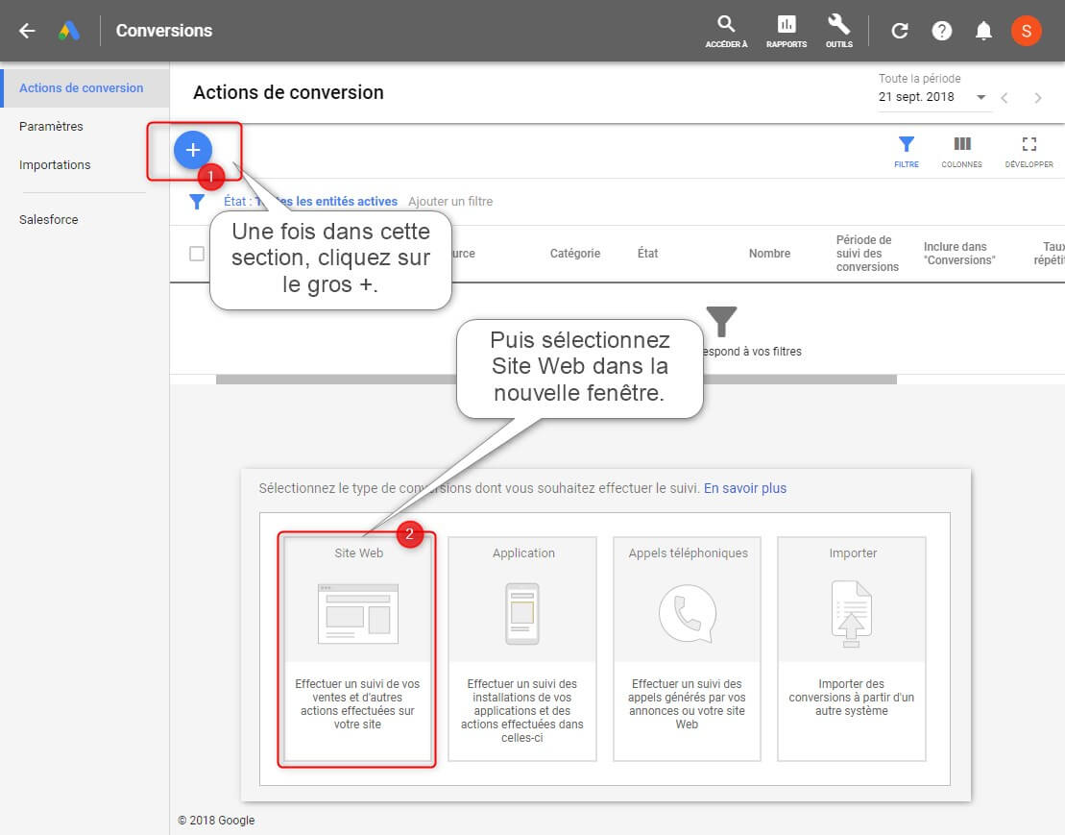Open the help question mark icon

pyautogui.click(x=941, y=31)
